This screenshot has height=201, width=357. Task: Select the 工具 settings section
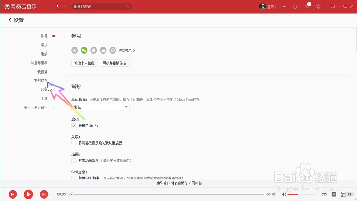[44, 99]
